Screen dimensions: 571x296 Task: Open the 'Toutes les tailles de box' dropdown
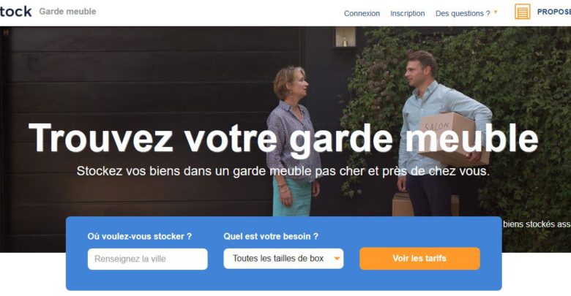283,259
